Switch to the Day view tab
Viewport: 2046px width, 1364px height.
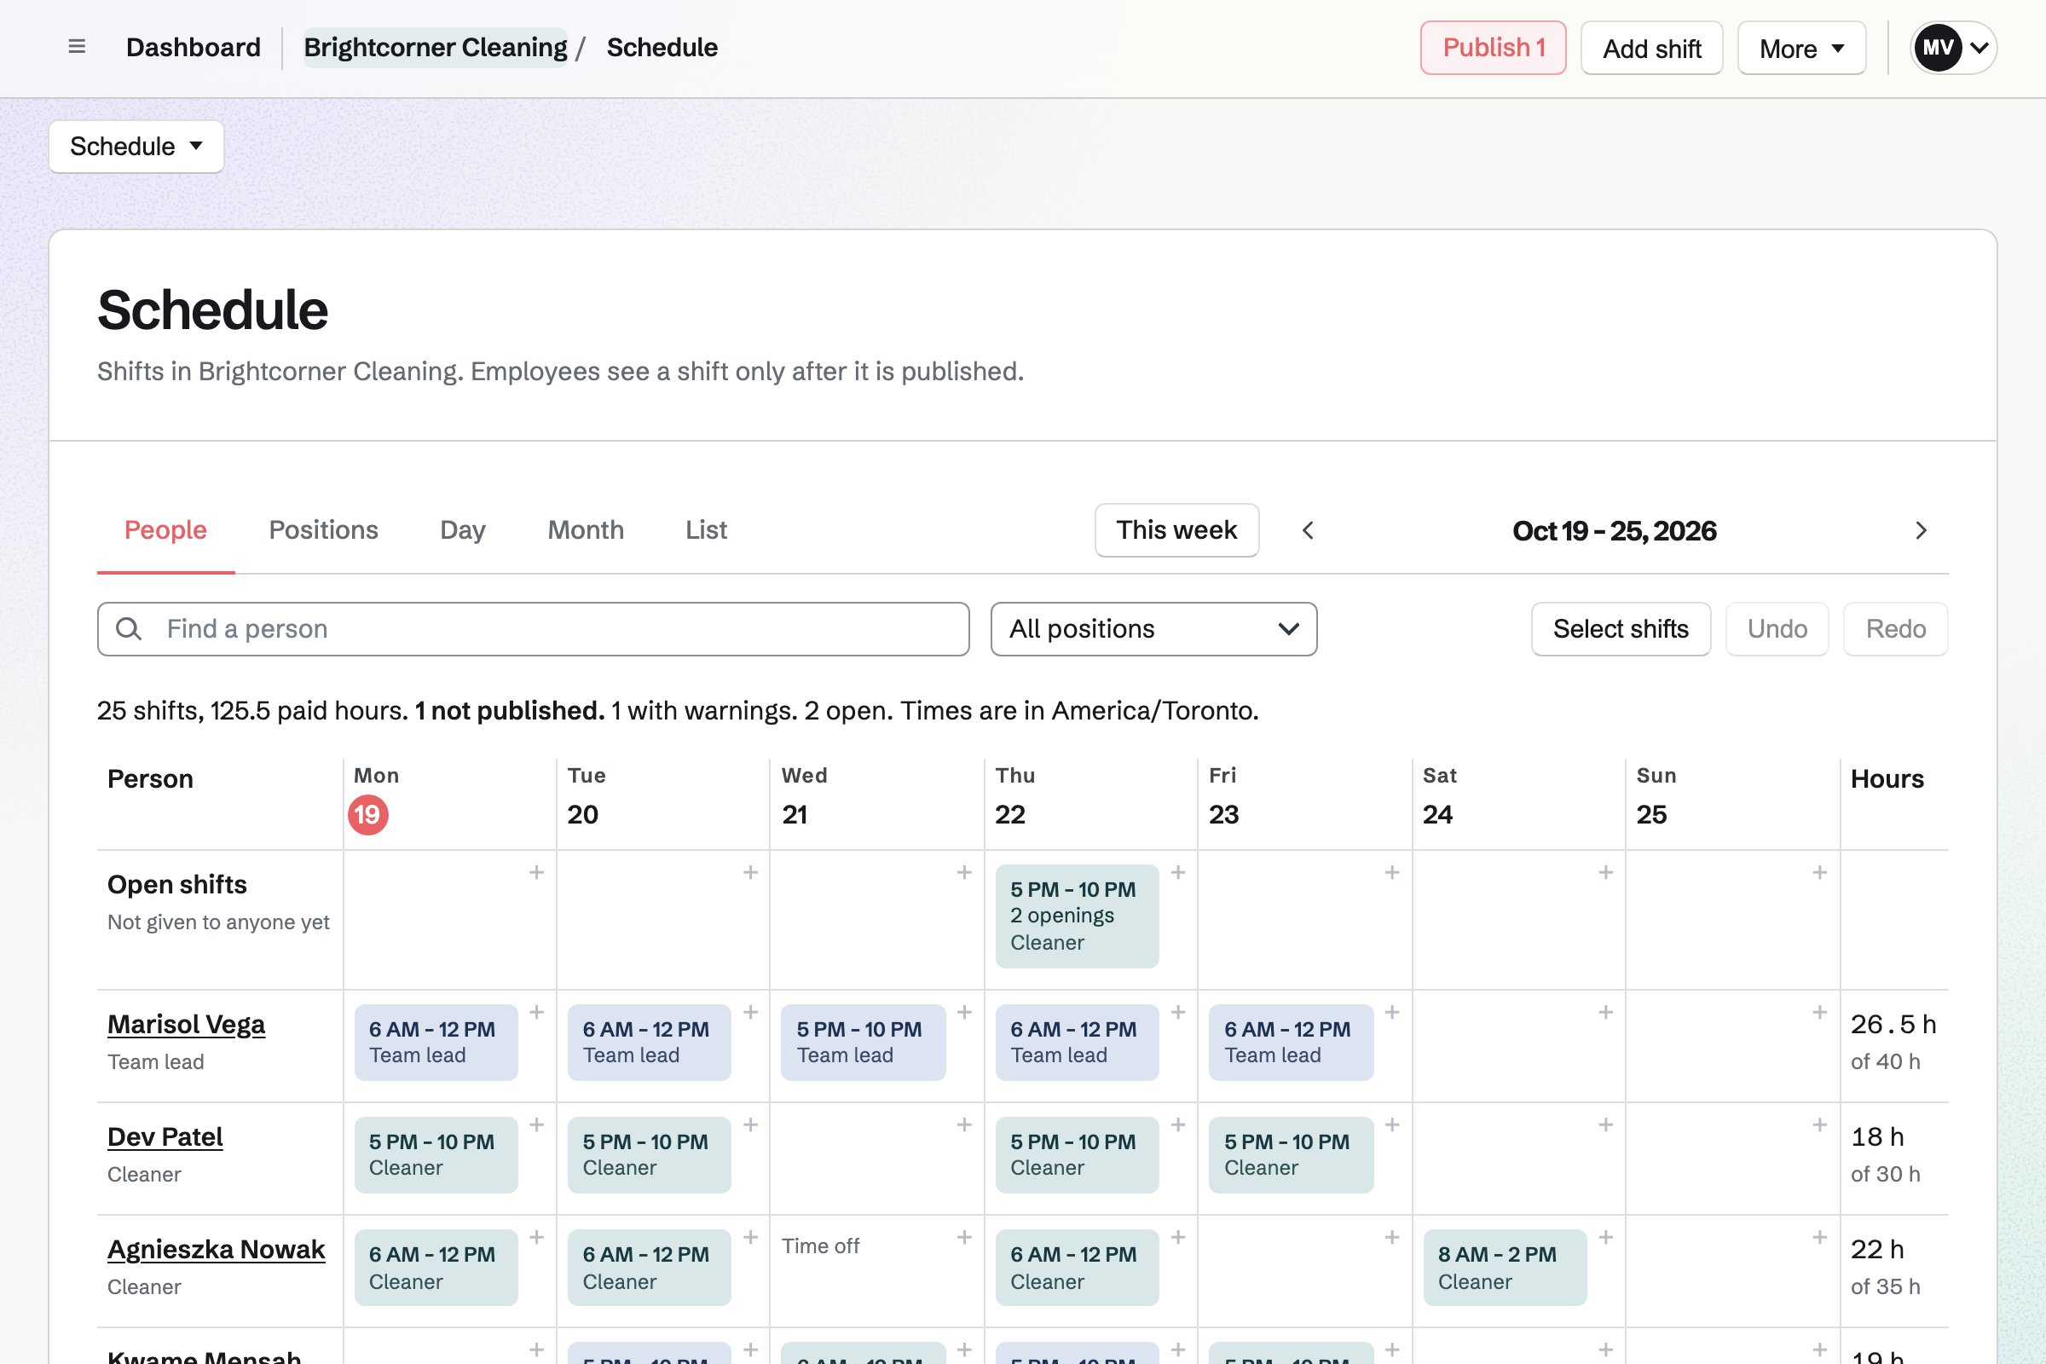pyautogui.click(x=463, y=529)
